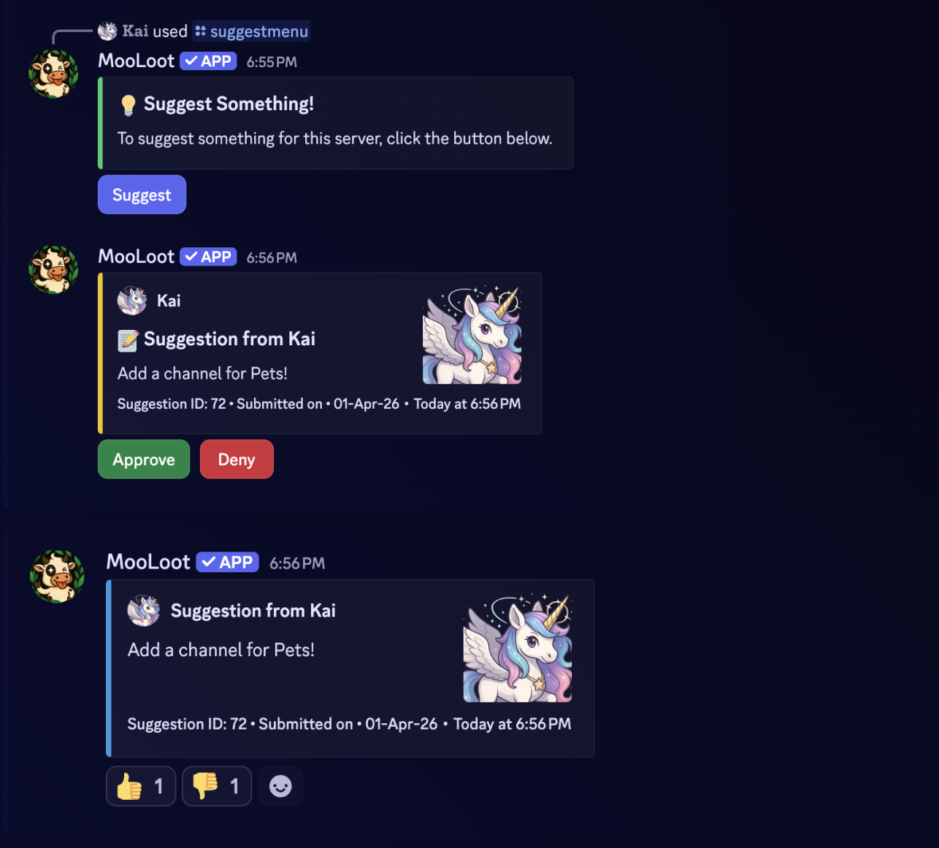Click the APP badge on the bottom message
This screenshot has width=939, height=848.
[227, 562]
